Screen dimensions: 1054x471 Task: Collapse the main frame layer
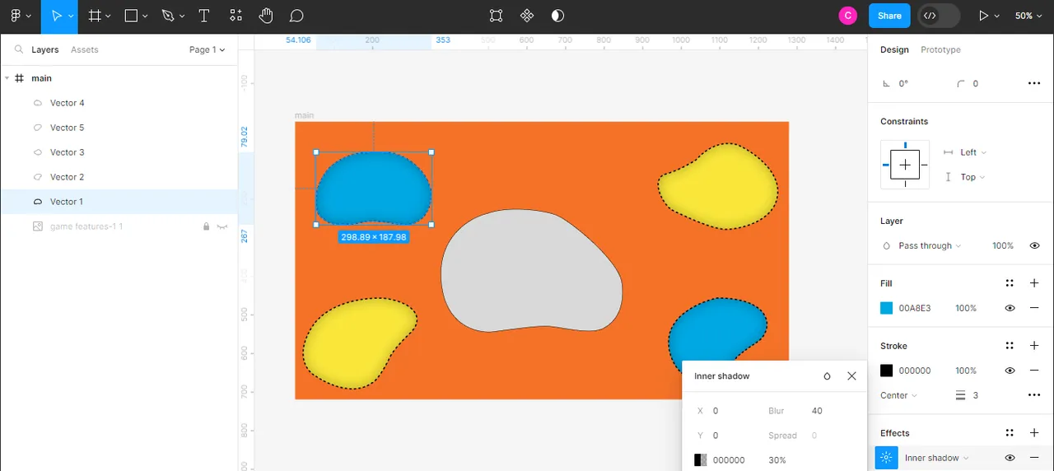coord(7,78)
